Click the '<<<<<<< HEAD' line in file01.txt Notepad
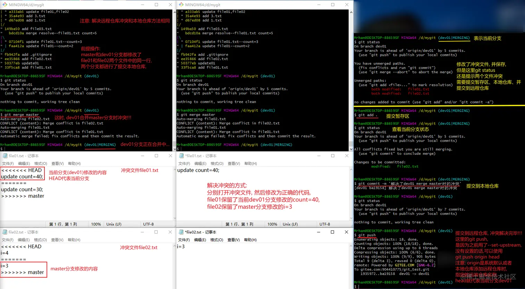 pyautogui.click(x=22, y=170)
